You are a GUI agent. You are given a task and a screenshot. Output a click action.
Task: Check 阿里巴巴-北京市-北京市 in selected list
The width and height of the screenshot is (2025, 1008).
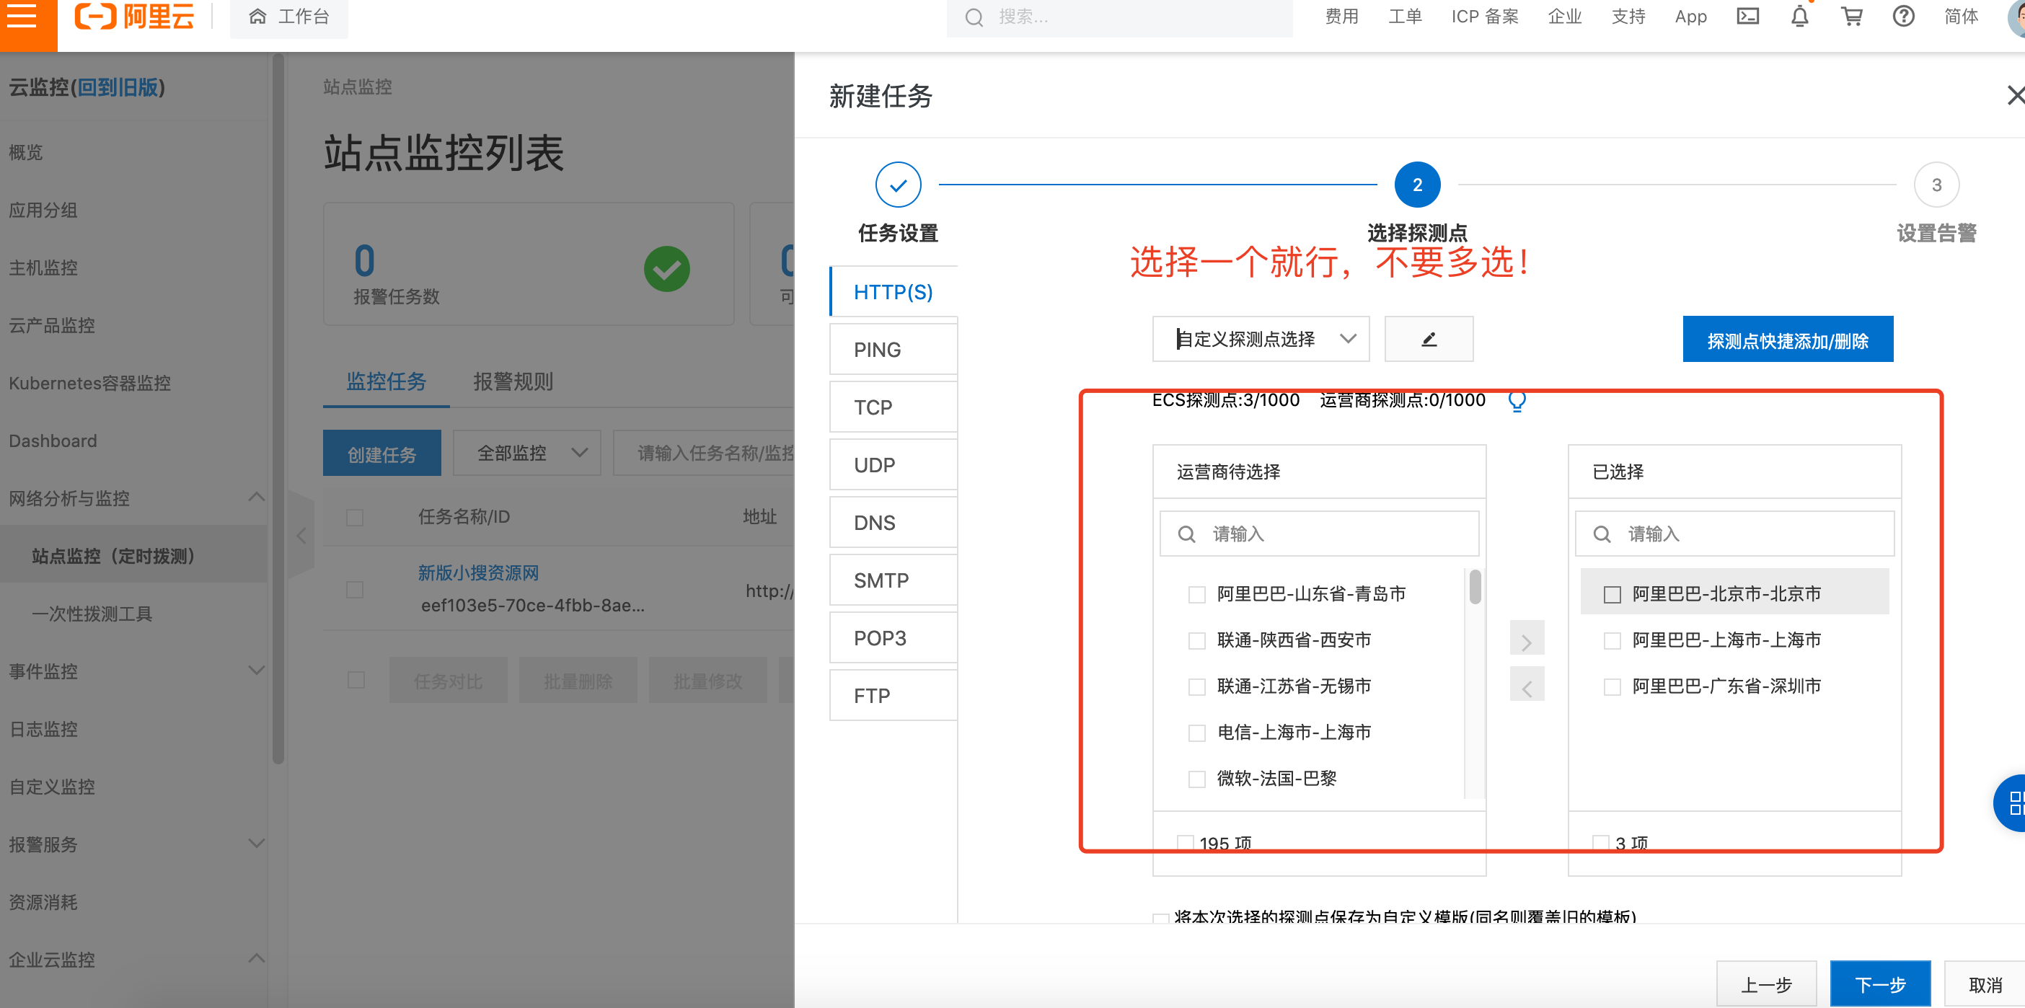point(1612,594)
